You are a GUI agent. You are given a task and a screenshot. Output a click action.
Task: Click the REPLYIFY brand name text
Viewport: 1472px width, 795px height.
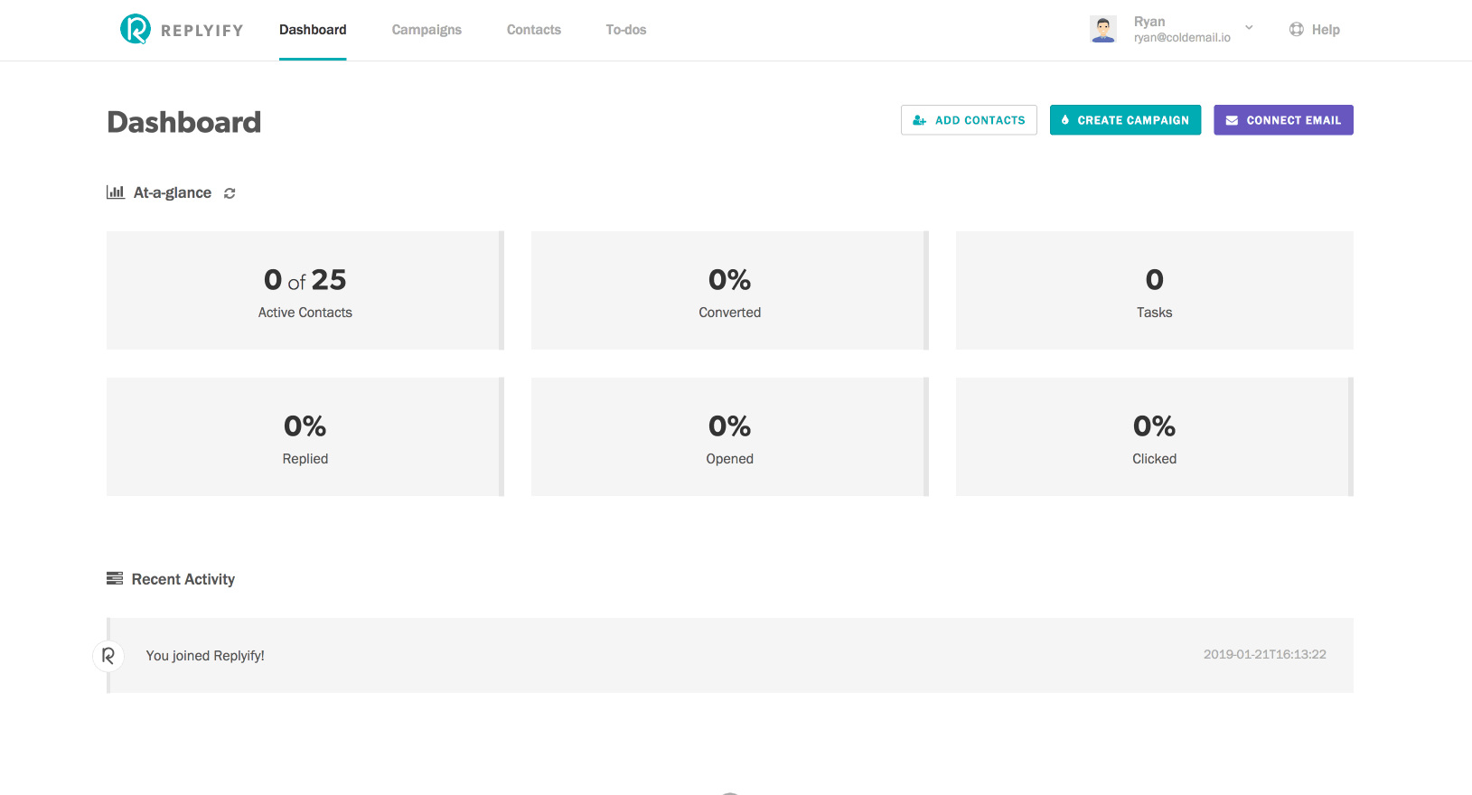(x=202, y=31)
